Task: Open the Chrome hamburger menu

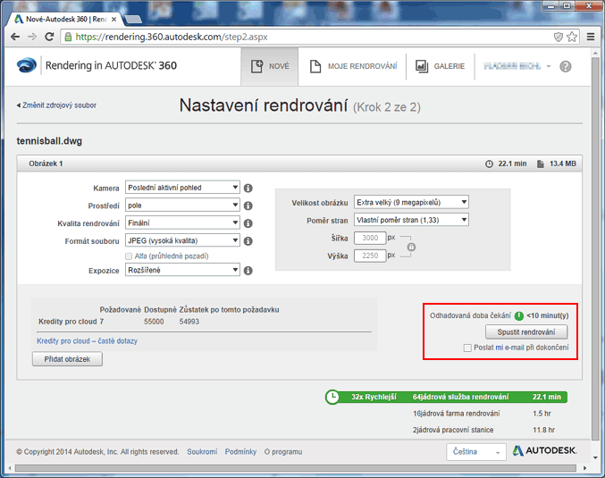Action: click(591, 37)
